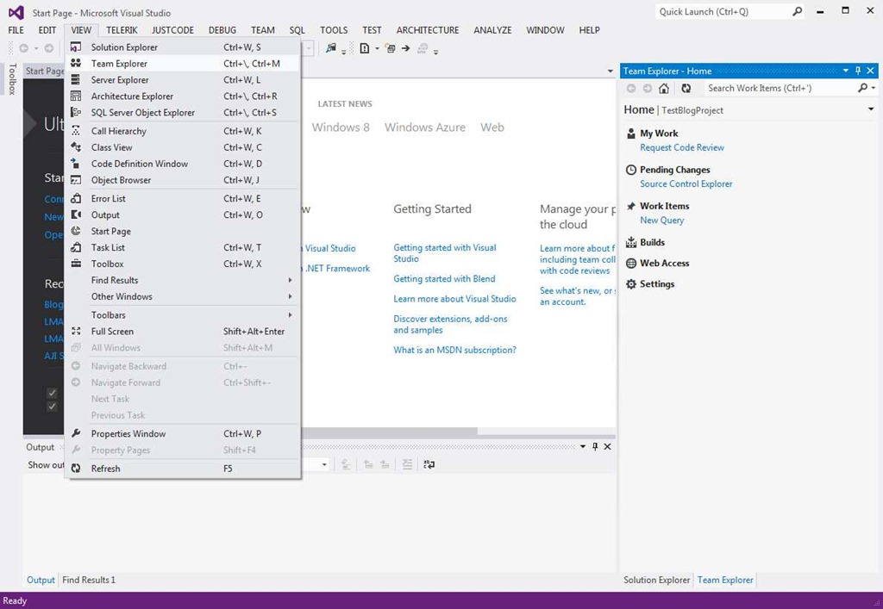
Task: Click My Work in Team Explorer
Action: point(659,134)
